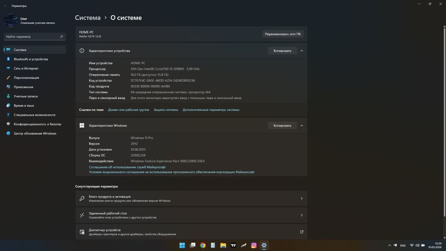Click the search field Найти параметр
Image resolution: width=446 pixels, height=251 pixels.
(x=35, y=37)
